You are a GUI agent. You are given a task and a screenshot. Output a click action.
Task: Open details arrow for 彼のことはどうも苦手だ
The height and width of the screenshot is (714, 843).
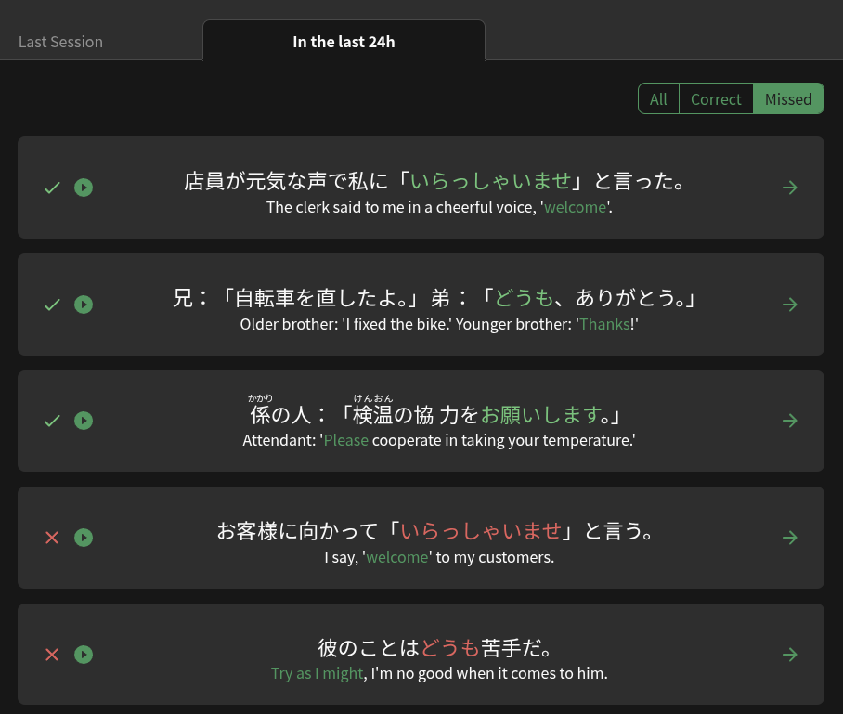coord(790,655)
